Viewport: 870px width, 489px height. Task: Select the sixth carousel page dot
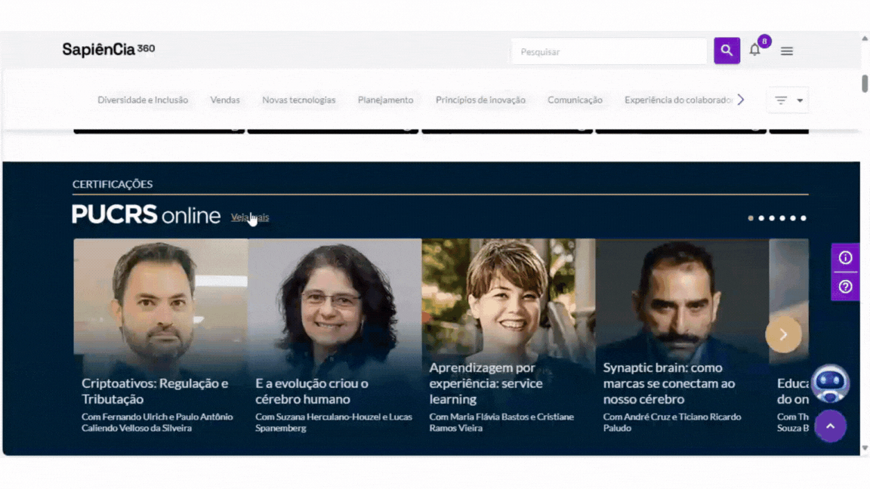coord(804,218)
